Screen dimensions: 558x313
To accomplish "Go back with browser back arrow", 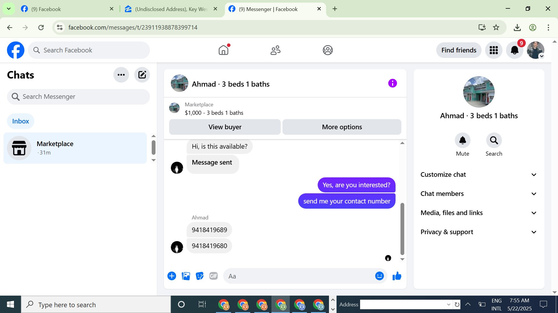I will (x=10, y=28).
